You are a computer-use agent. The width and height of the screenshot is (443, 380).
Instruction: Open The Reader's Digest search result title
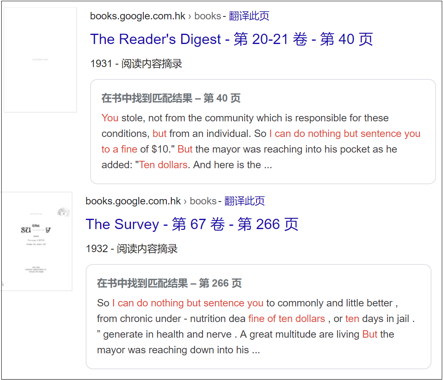pyautogui.click(x=231, y=39)
